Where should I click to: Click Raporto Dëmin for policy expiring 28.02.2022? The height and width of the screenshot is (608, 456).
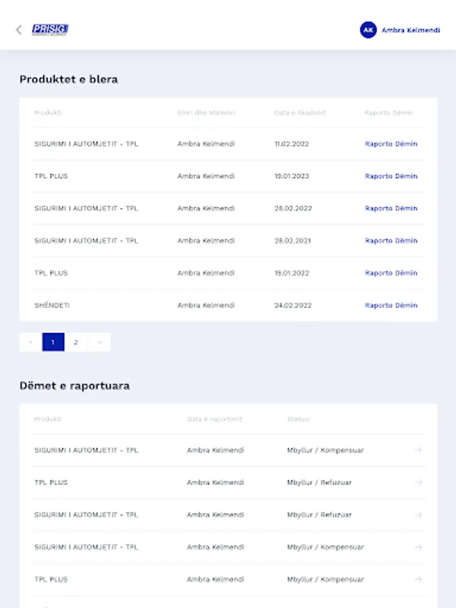(x=391, y=209)
